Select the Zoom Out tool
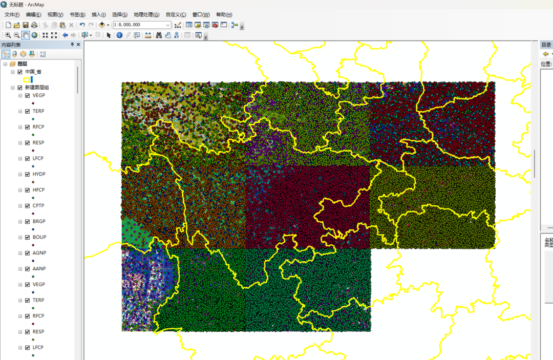Viewport: 553px width, 360px height. point(16,35)
